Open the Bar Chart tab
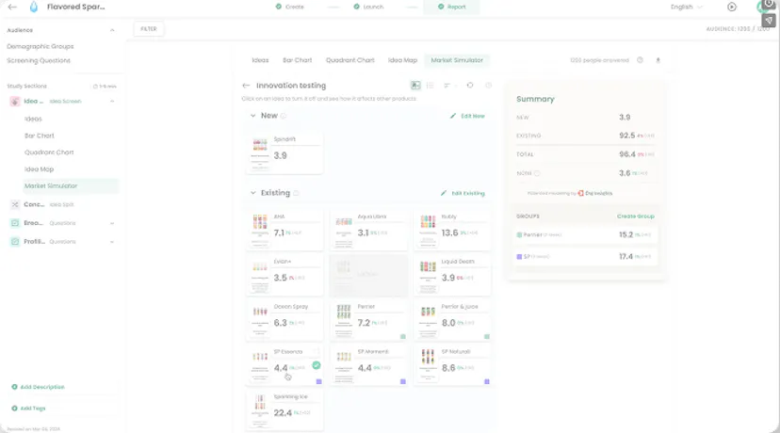The height and width of the screenshot is (433, 780). 297,60
